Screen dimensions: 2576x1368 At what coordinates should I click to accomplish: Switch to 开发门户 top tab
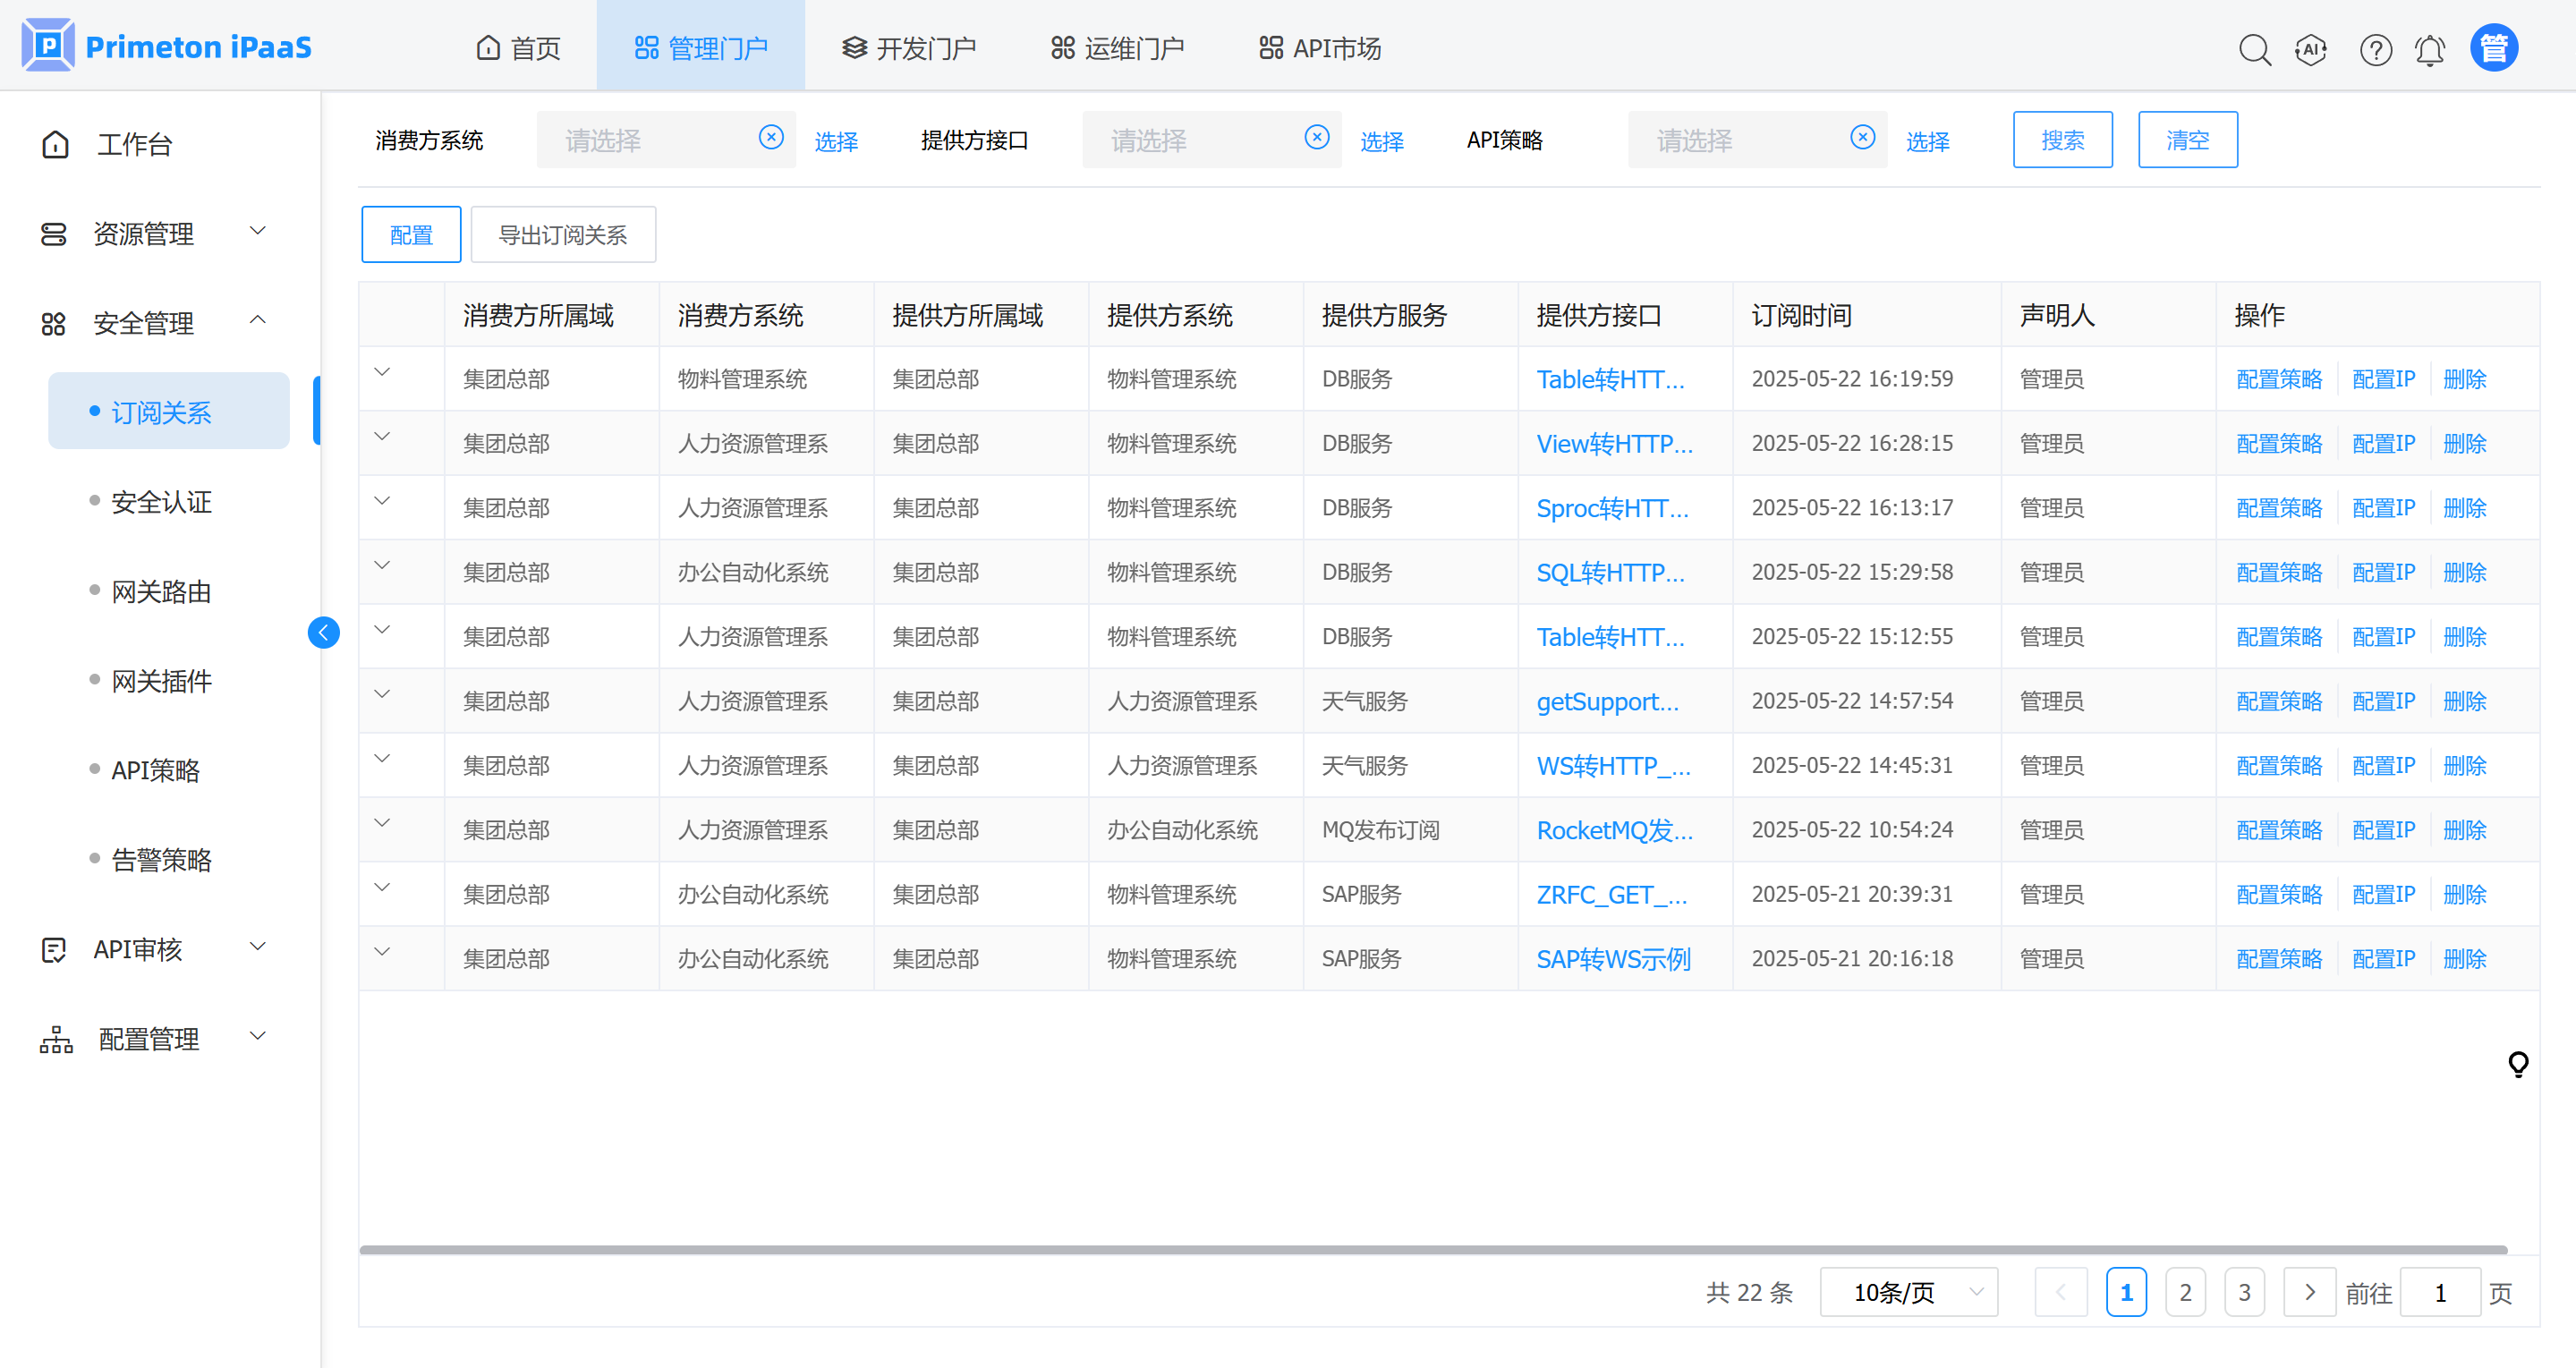point(908,48)
